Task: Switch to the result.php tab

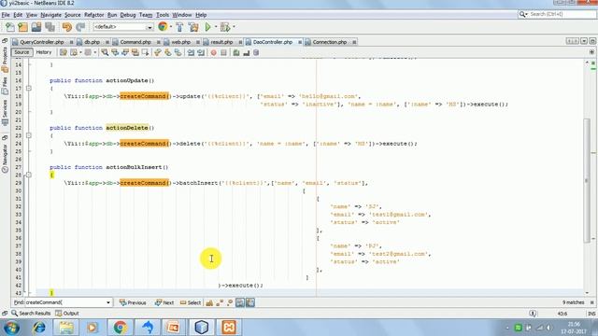Action: (221, 42)
